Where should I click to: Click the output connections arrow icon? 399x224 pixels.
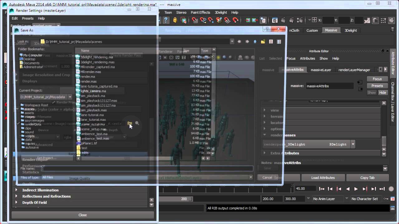pyautogui.click(x=255, y=20)
